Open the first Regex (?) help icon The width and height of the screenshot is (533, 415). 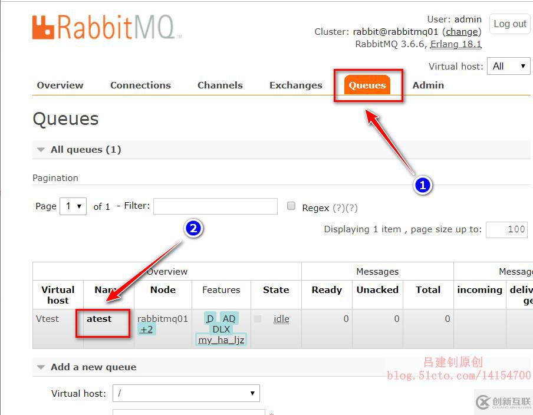[x=338, y=208]
